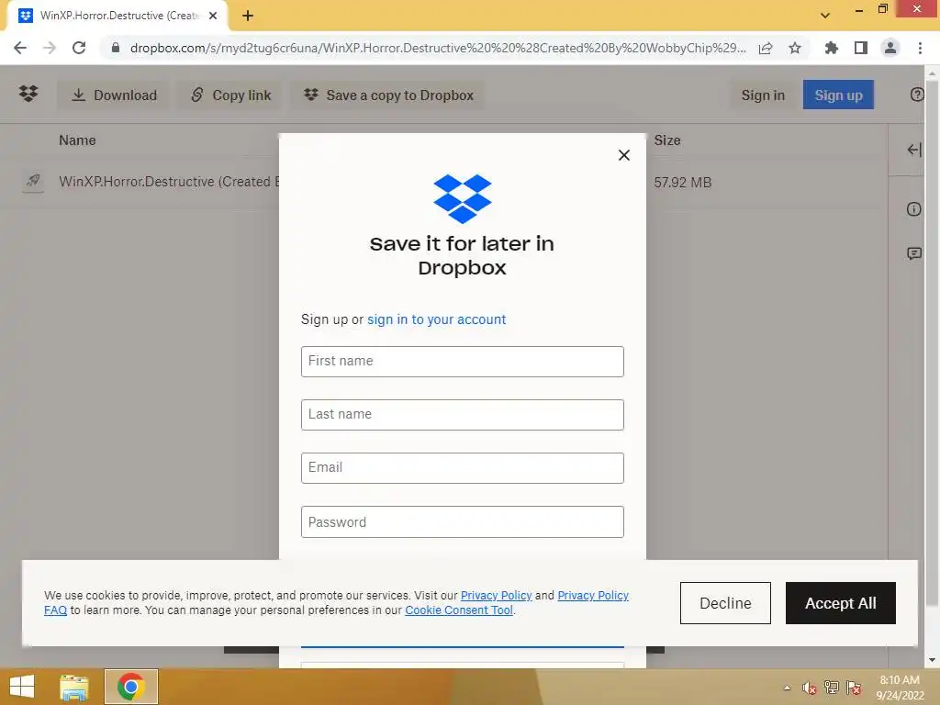Click sign in to your account link
Screen dimensions: 940x705
[436, 319]
